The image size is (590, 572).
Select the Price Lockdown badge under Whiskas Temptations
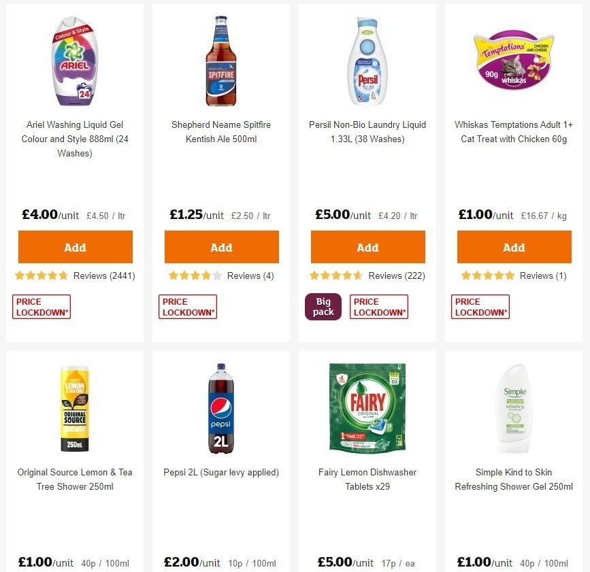[x=480, y=306]
